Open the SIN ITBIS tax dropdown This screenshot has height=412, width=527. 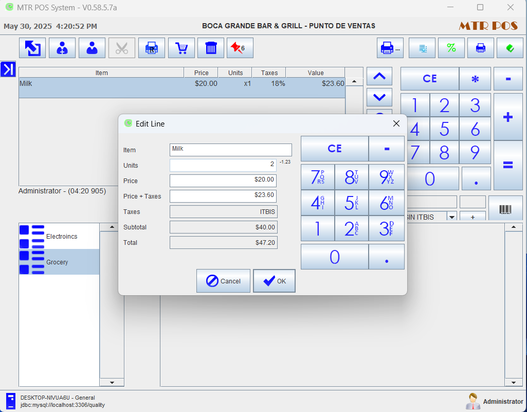pyautogui.click(x=452, y=217)
